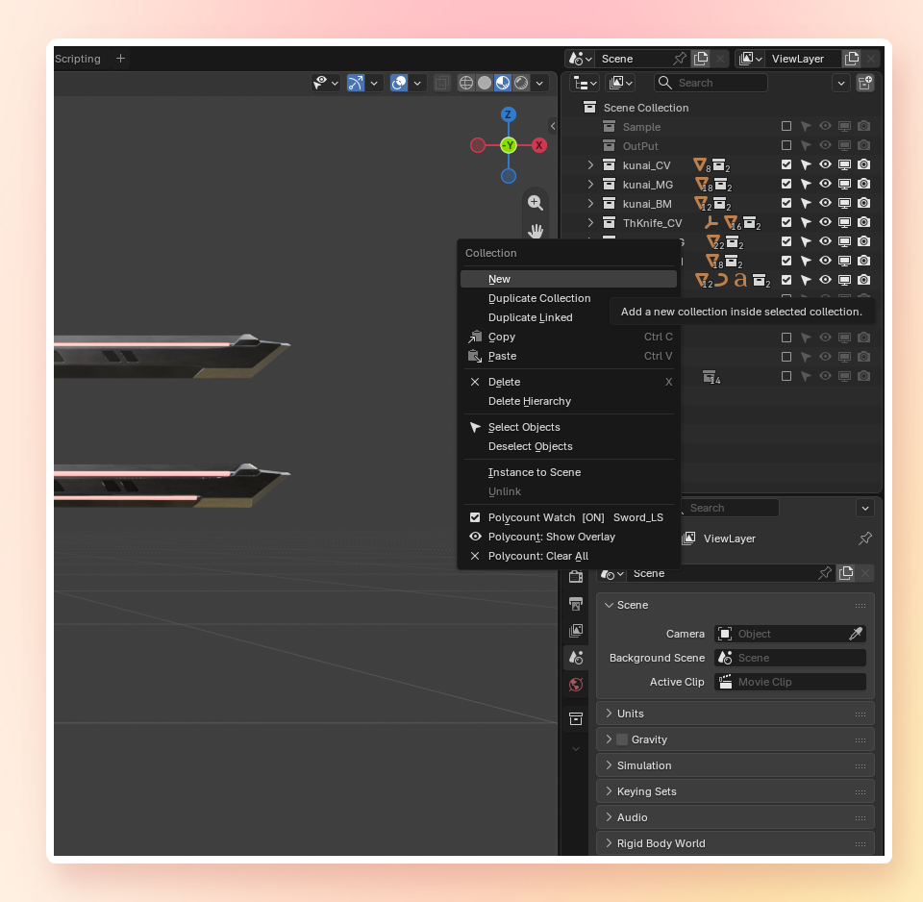The image size is (923, 902).
Task: Enable the Sample collection checkbox
Action: coord(786,126)
